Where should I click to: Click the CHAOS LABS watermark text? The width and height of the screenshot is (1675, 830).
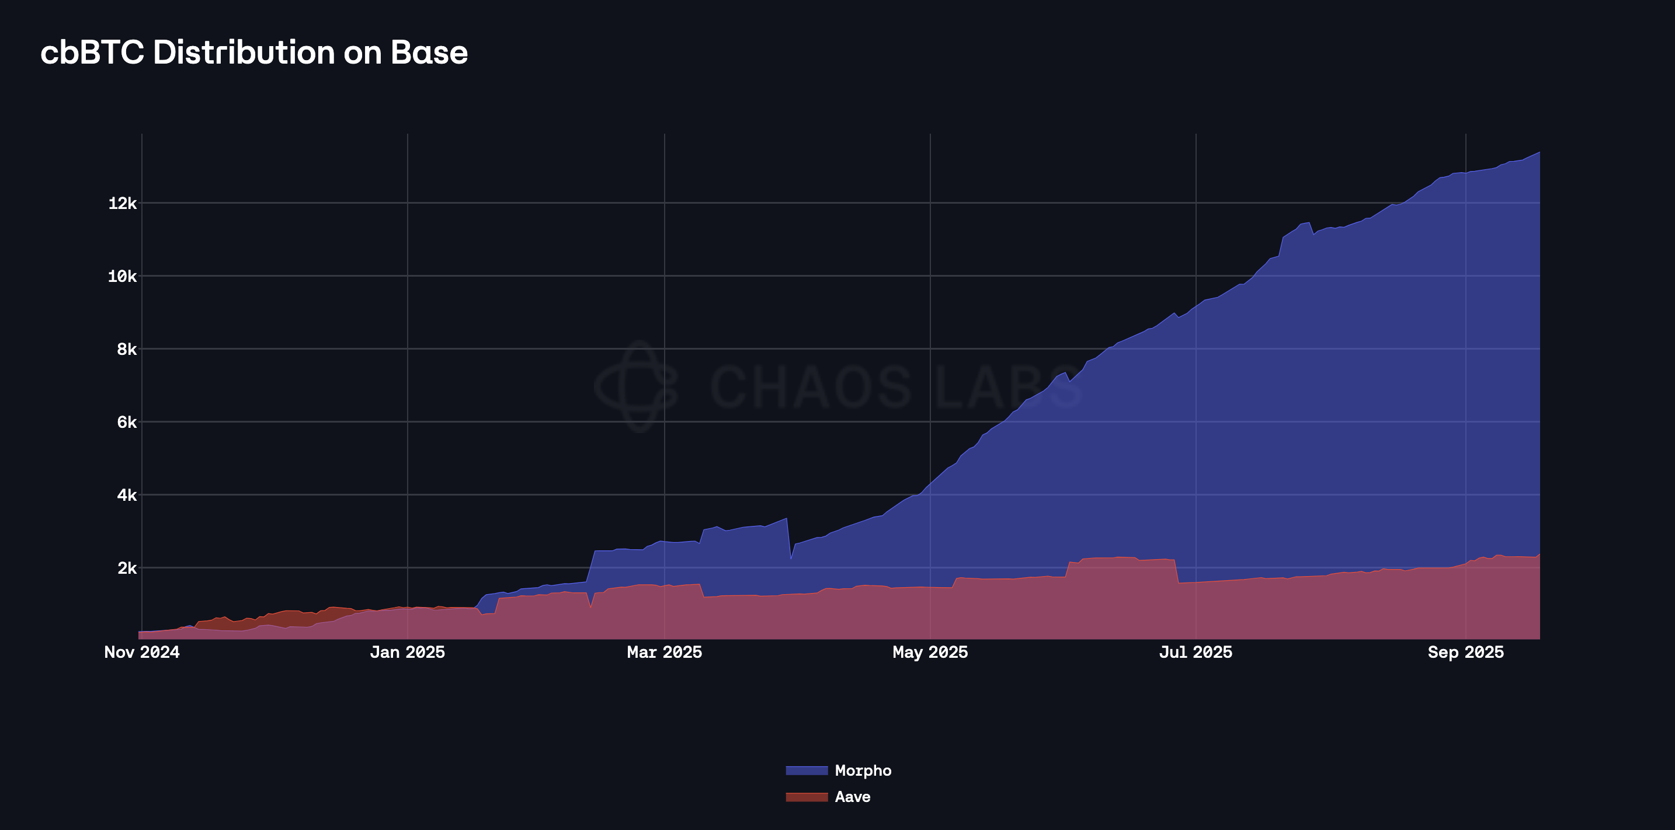(895, 388)
